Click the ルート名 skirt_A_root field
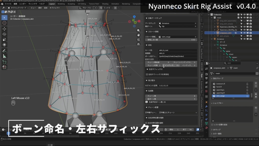The width and height of the screenshot is (259, 146). 178,50
